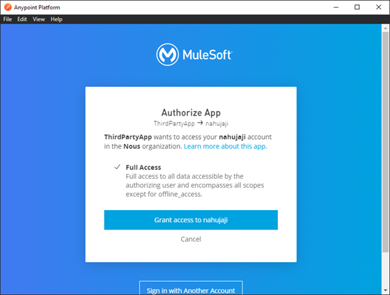Click the Anypoint Platform title bar icon
This screenshot has width=390, height=295.
click(x=8, y=7)
